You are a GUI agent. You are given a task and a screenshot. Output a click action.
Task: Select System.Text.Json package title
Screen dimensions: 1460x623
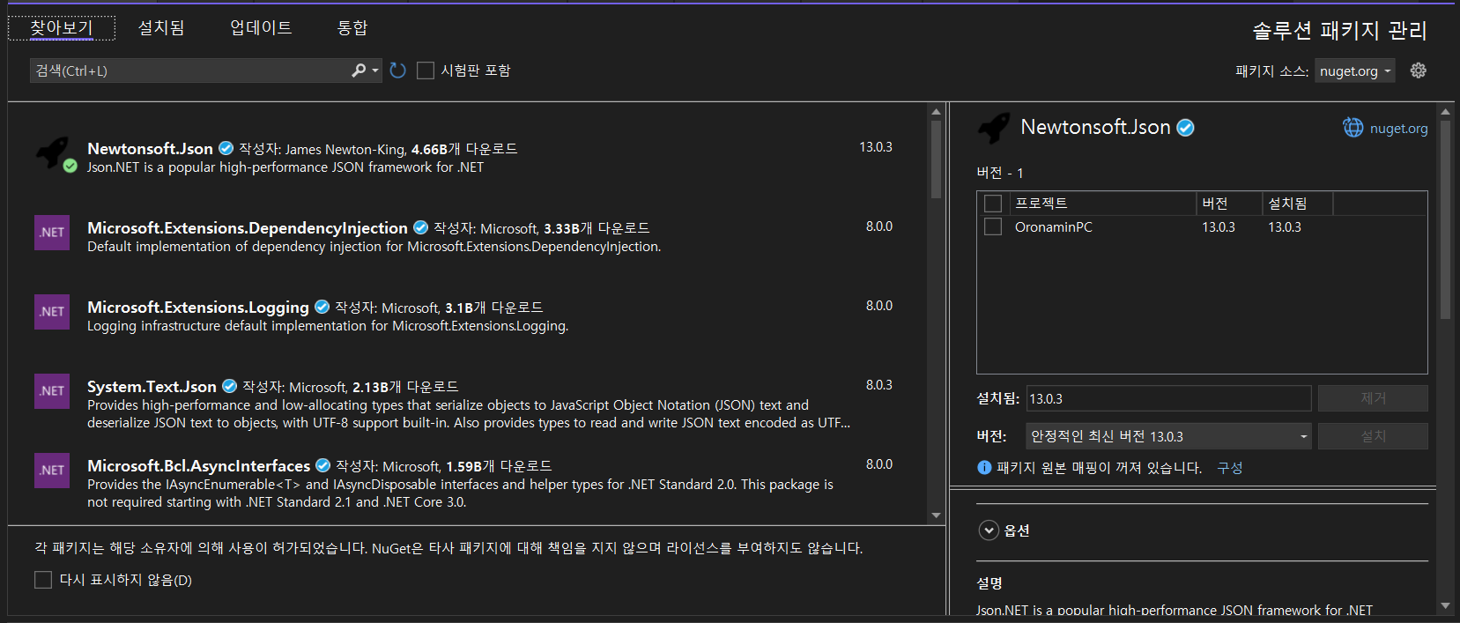point(152,386)
